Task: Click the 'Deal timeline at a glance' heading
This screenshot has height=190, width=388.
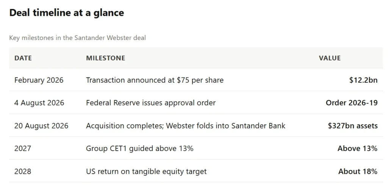Action: click(67, 12)
